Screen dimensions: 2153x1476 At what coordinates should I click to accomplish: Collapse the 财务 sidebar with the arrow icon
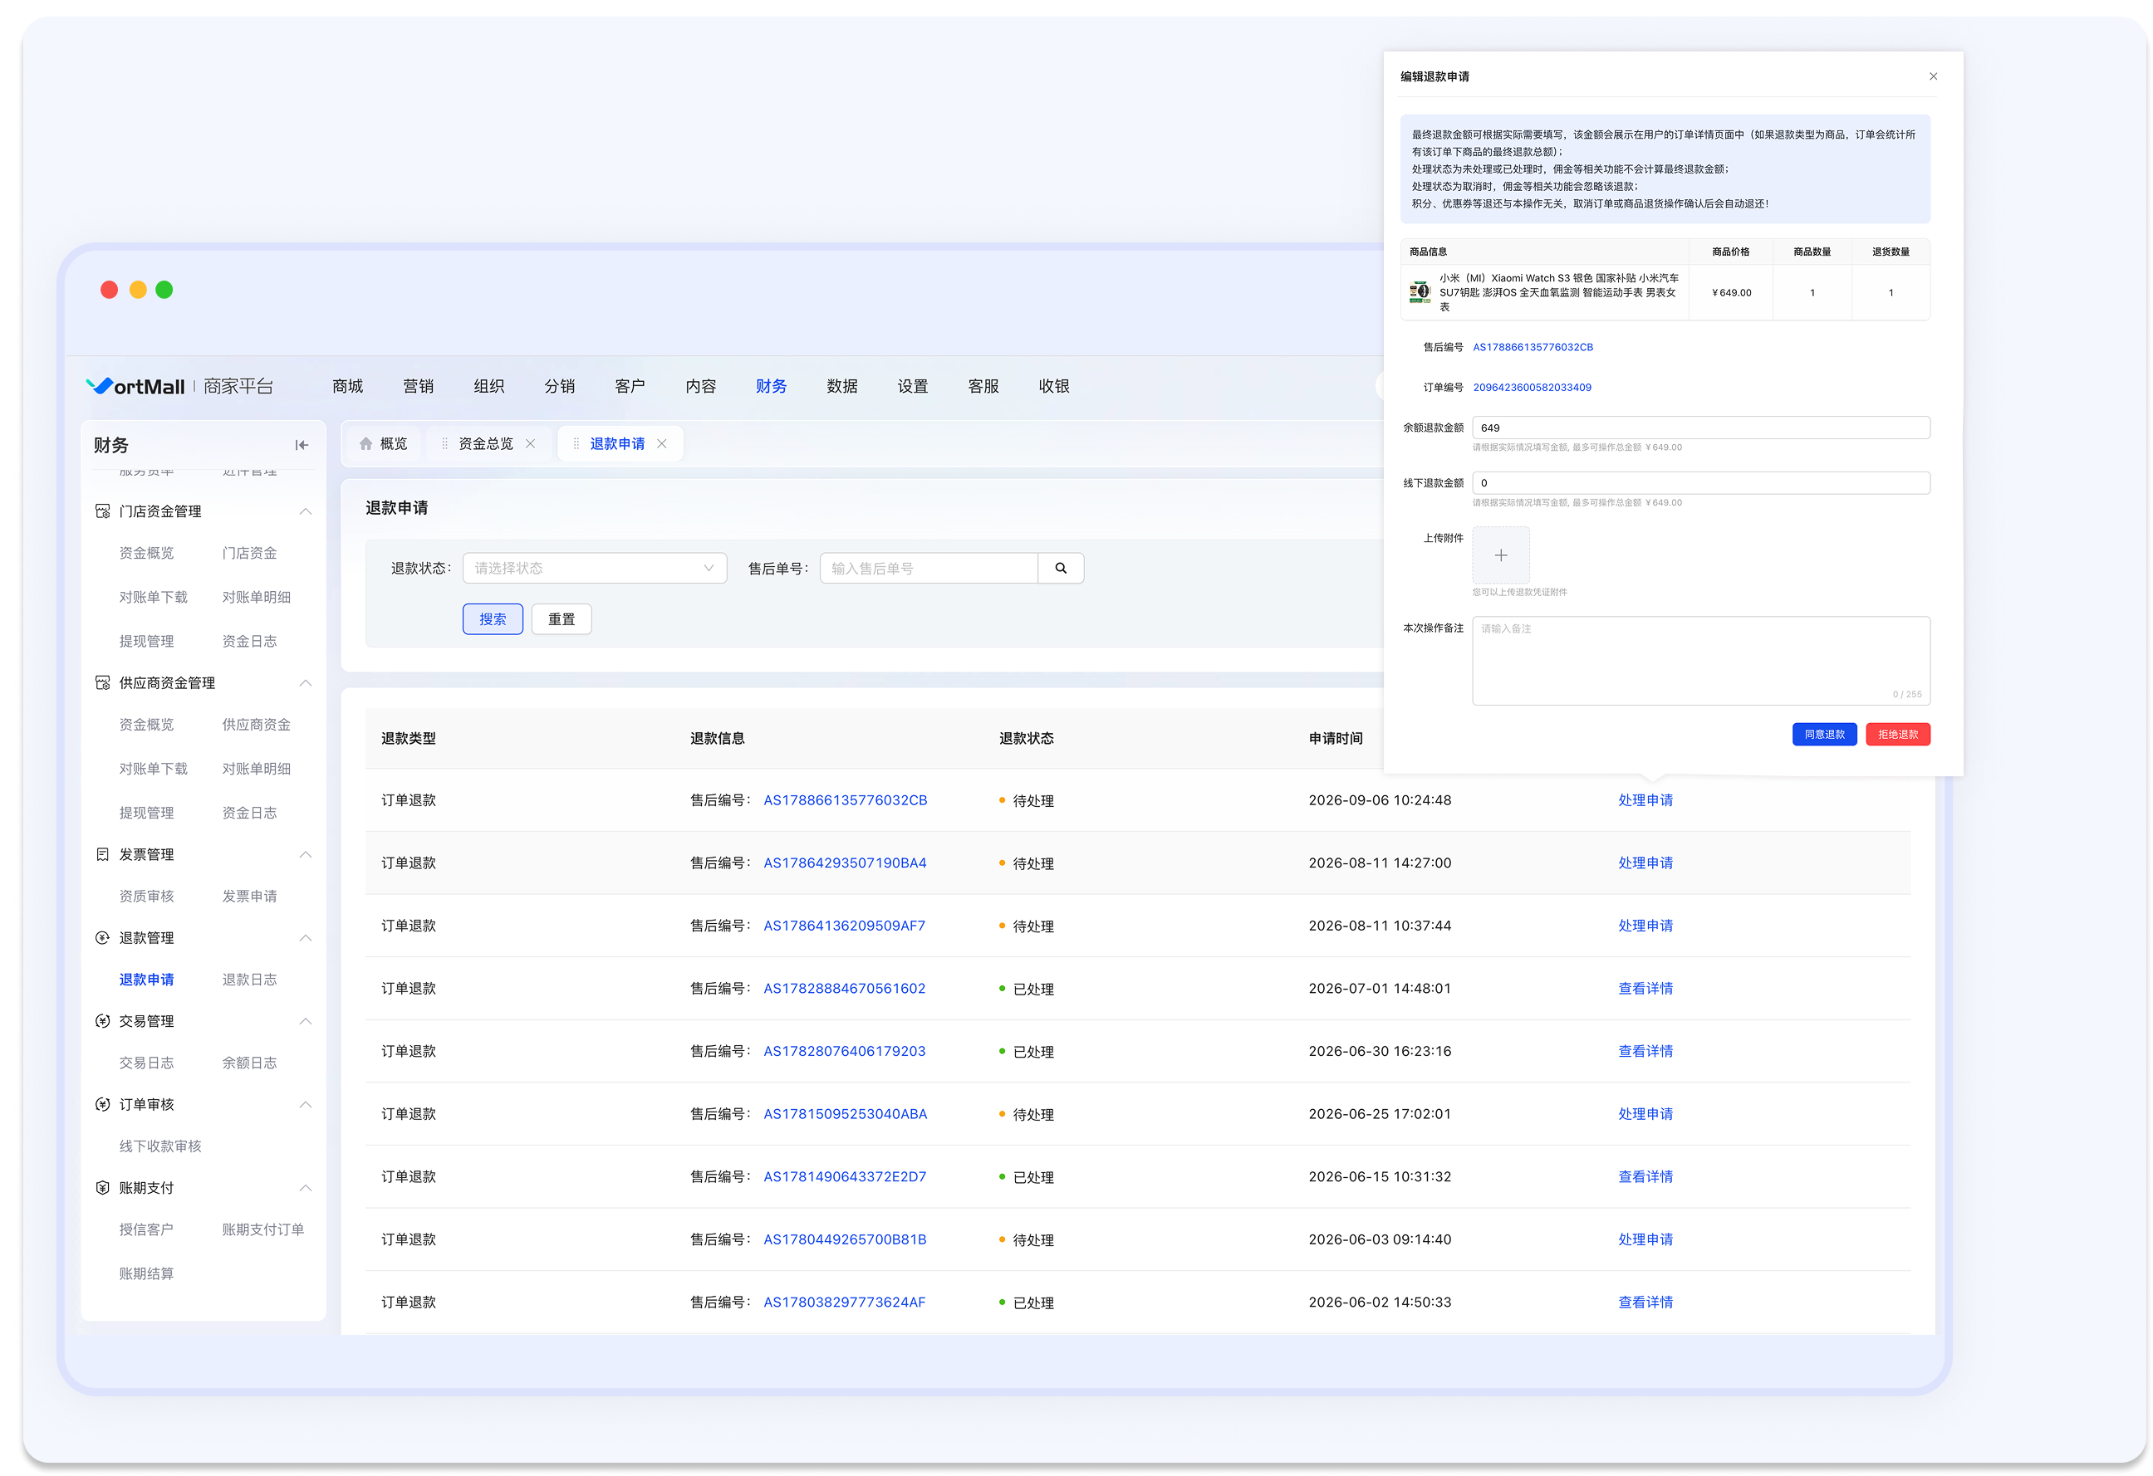[x=302, y=446]
